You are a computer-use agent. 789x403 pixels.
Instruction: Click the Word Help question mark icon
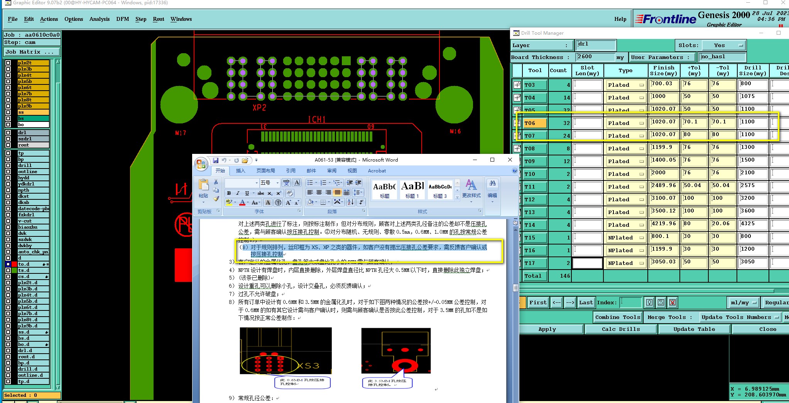514,170
